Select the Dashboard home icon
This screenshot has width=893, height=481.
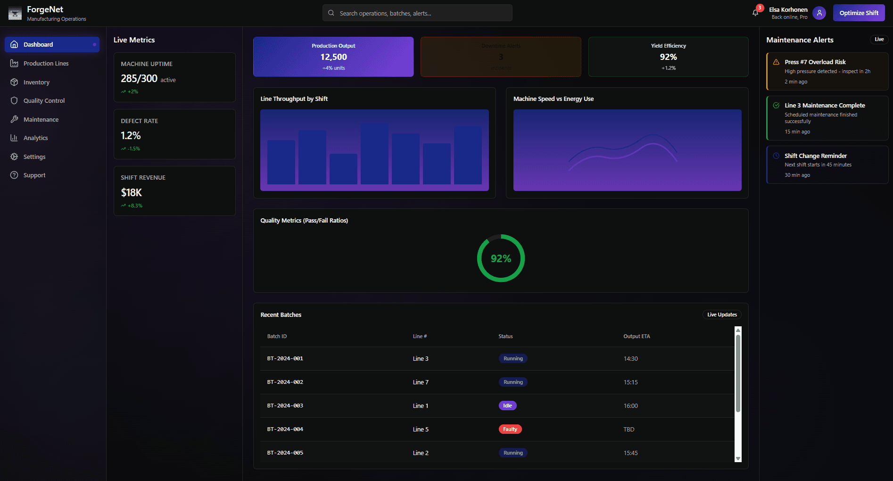click(15, 44)
